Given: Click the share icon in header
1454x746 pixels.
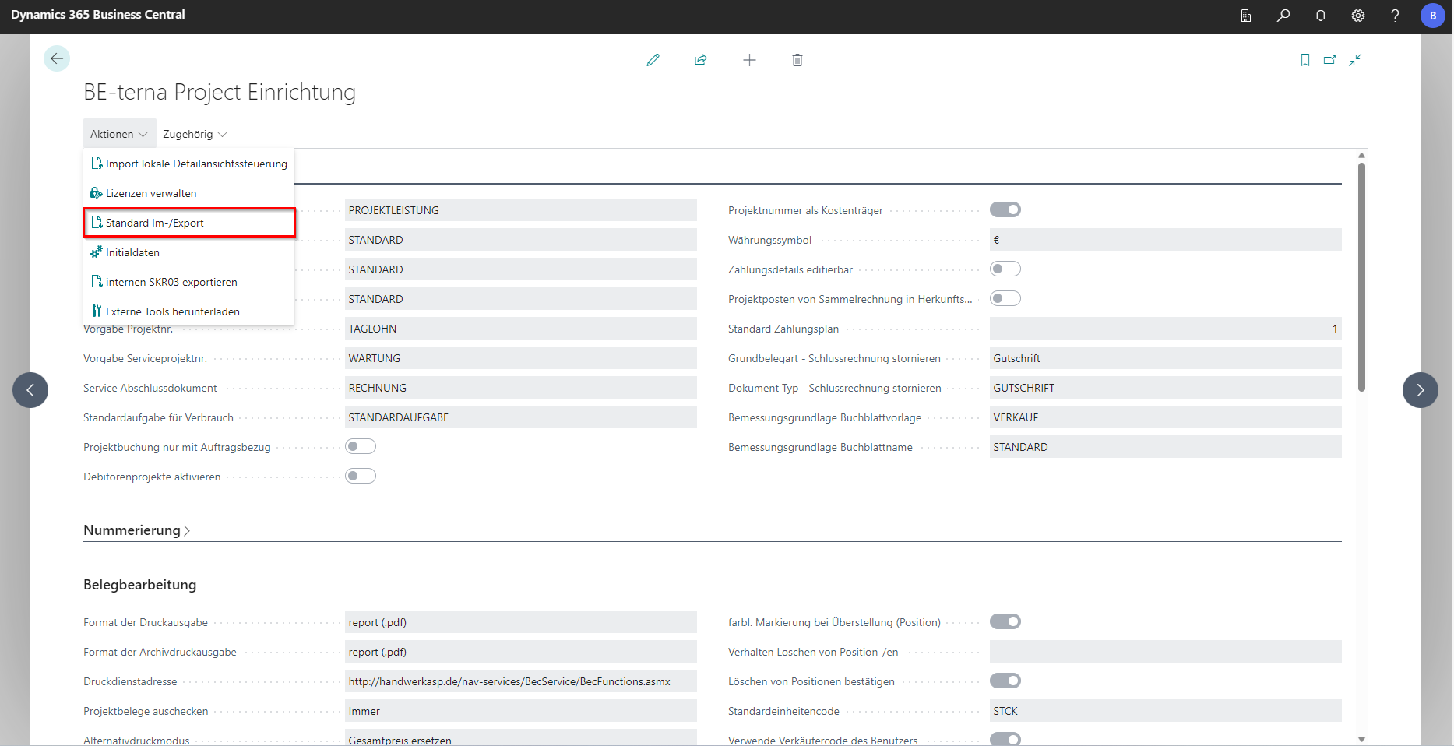Looking at the screenshot, I should click(x=701, y=60).
